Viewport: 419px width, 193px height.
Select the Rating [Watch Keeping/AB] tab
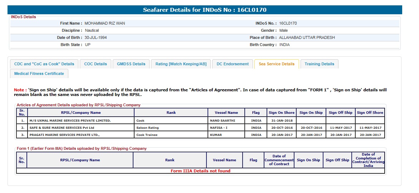[181, 64]
